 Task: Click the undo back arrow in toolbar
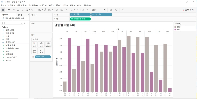click(9, 9)
